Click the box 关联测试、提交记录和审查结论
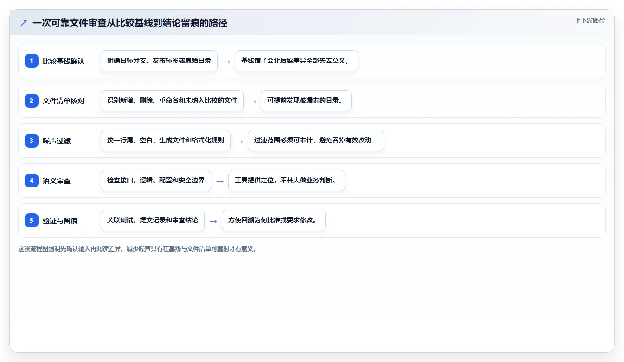 [153, 220]
